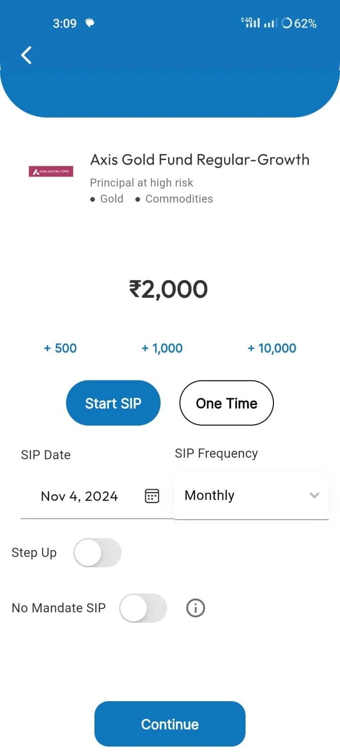The width and height of the screenshot is (340, 756).
Task: Add 10,000 to the amount
Action: [x=272, y=348]
